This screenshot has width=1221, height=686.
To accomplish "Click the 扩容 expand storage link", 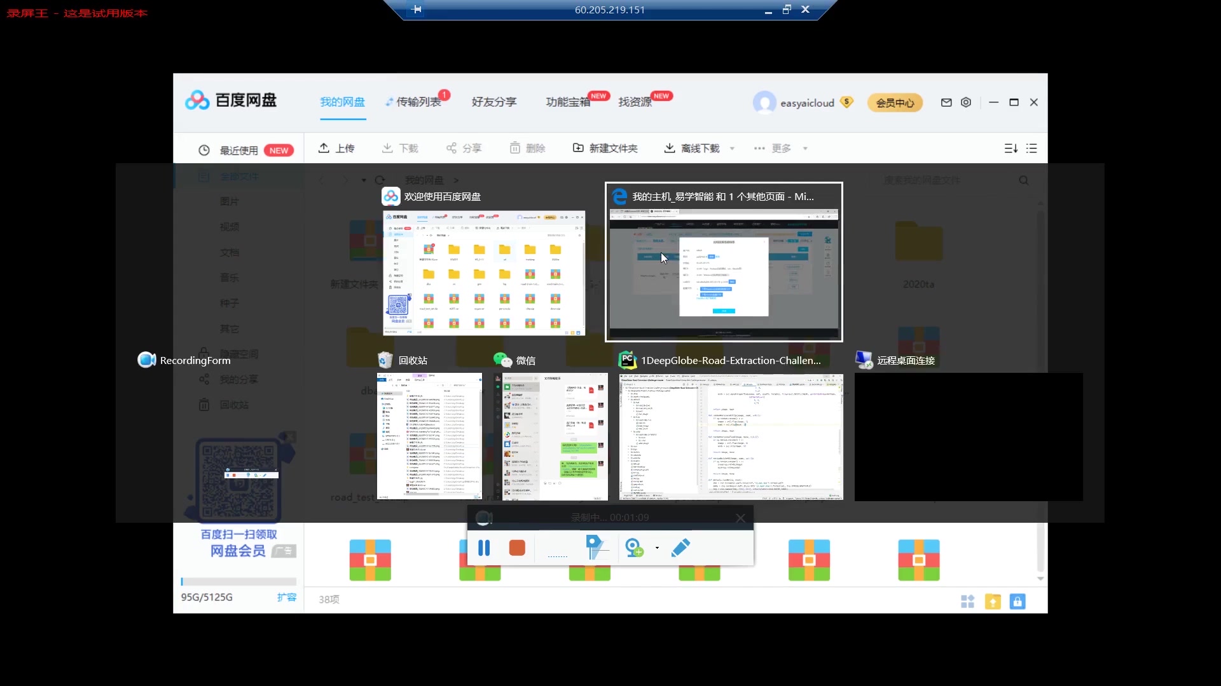I will coord(287,597).
